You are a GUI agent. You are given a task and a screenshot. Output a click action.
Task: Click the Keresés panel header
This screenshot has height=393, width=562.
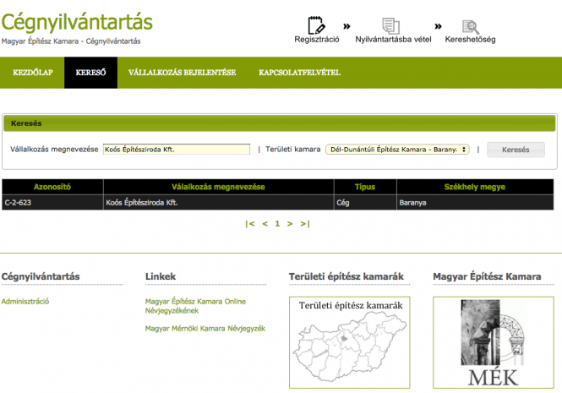[280, 123]
